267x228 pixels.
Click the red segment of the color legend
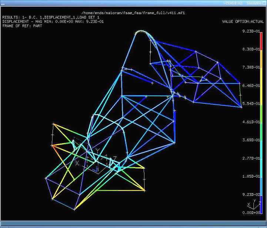click(x=261, y=41)
